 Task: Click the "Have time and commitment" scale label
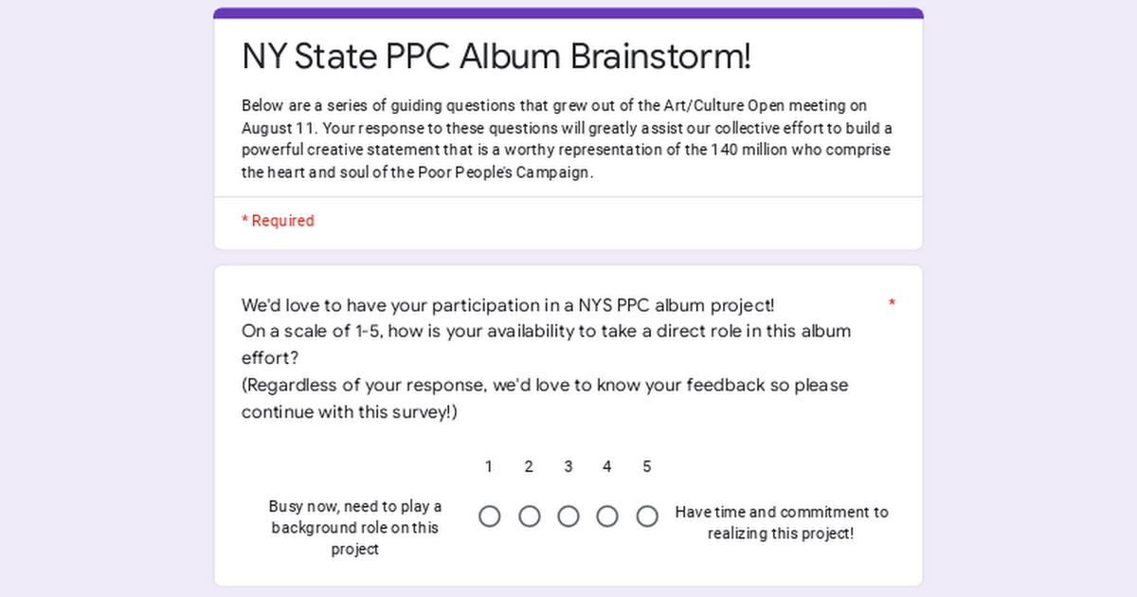pos(782,523)
